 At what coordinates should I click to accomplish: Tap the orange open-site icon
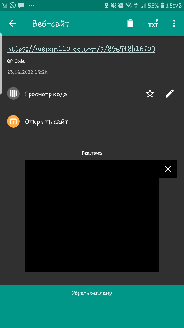[13, 121]
